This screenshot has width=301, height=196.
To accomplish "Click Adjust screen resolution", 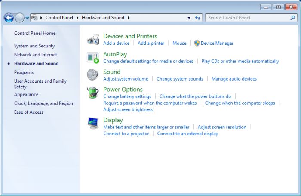I will tap(222, 127).
